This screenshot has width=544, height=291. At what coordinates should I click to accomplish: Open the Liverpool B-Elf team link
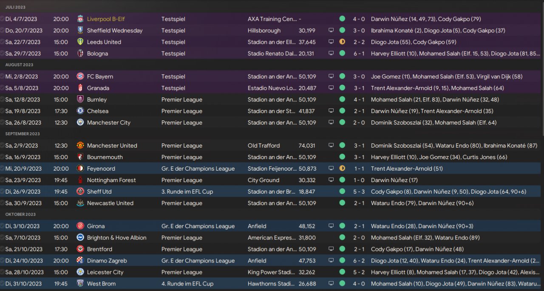(106, 19)
